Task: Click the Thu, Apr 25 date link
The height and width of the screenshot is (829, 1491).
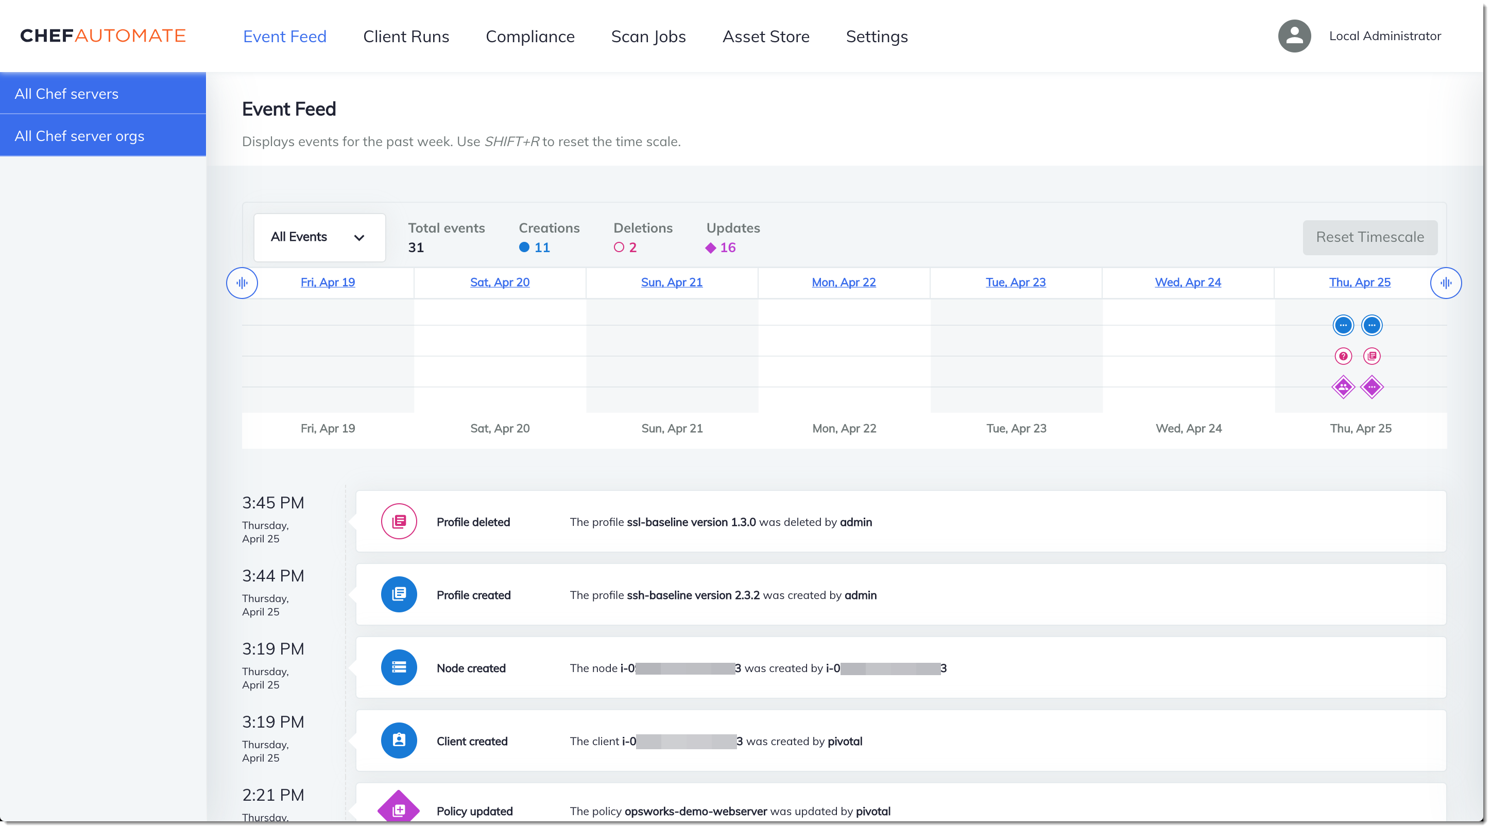Action: [1360, 283]
